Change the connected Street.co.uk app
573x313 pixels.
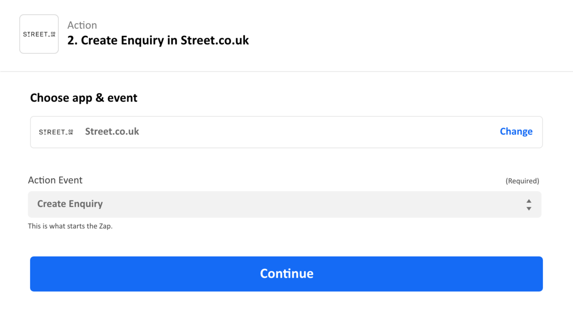pos(516,131)
